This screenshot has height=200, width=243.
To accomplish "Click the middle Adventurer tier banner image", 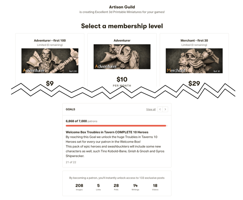I will (x=122, y=57).
